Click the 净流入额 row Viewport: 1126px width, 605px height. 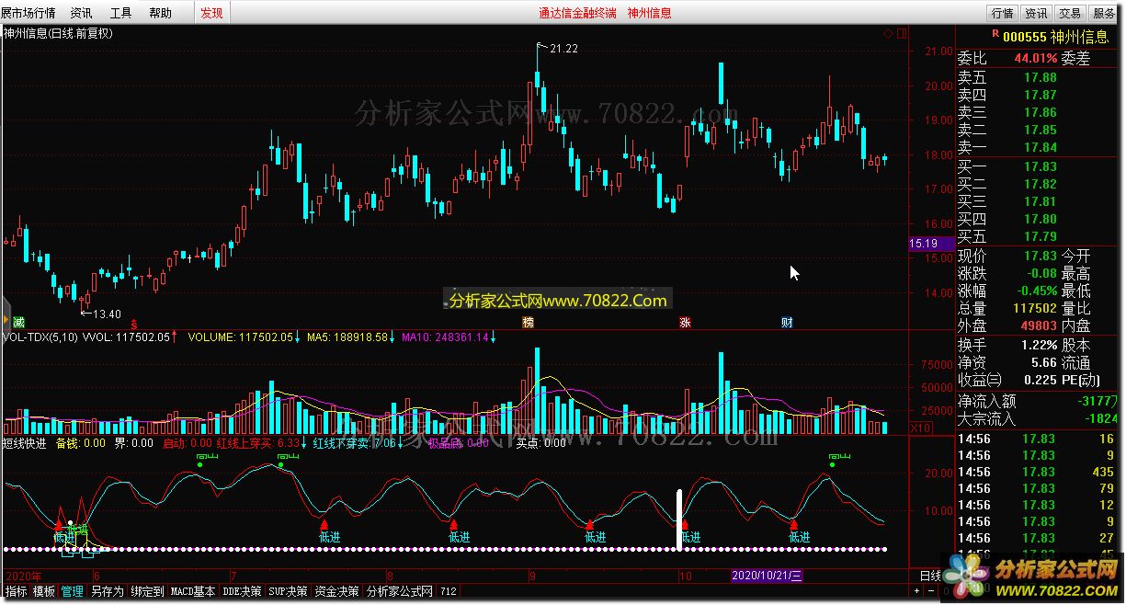1039,401
